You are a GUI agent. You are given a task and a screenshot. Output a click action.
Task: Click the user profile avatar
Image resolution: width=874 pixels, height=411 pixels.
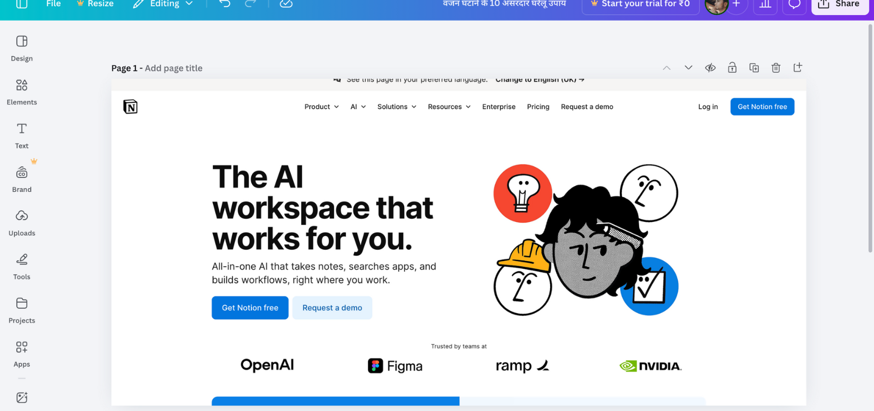click(x=716, y=6)
